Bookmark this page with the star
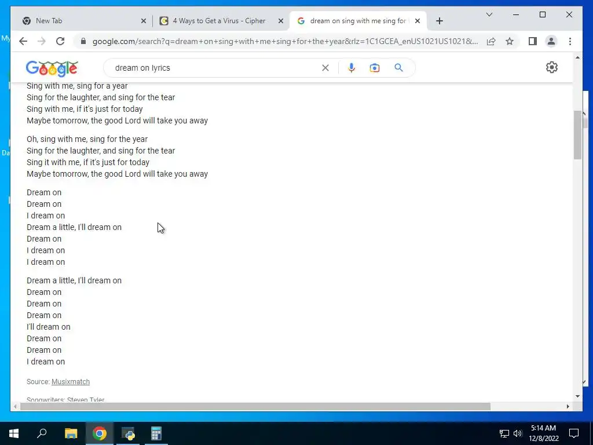The image size is (593, 445). pyautogui.click(x=510, y=41)
